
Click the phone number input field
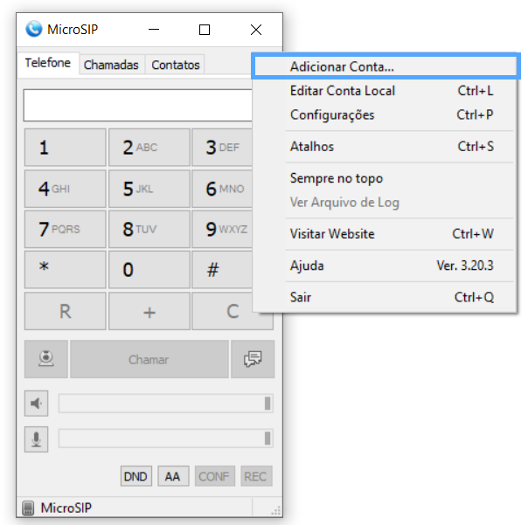[137, 106]
